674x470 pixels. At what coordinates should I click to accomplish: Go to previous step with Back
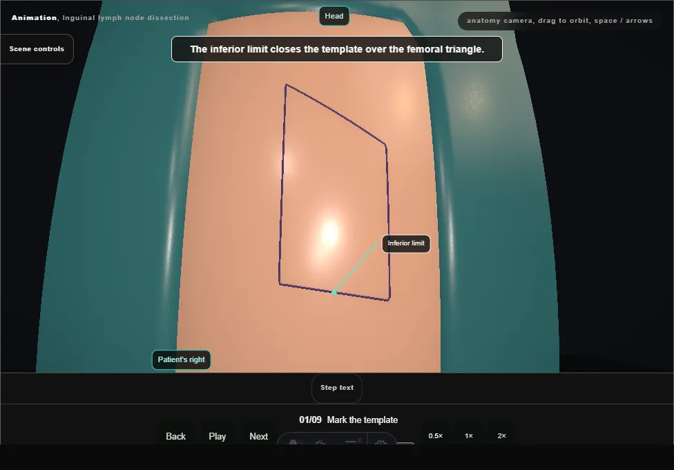(175, 436)
